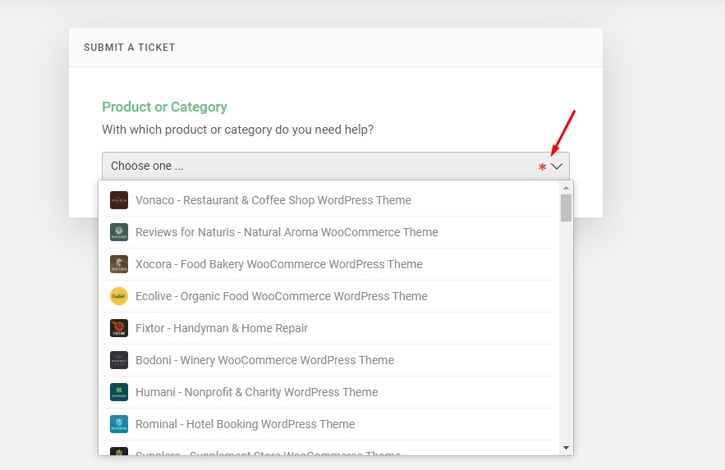
Task: Select Ecolive - Organic Food WooCommerce option
Action: [282, 296]
